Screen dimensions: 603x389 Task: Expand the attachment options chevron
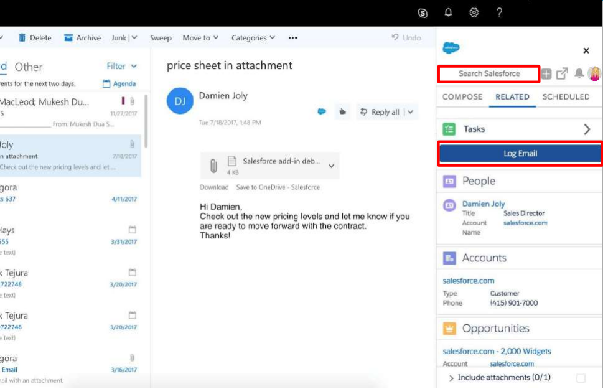pyautogui.click(x=331, y=166)
